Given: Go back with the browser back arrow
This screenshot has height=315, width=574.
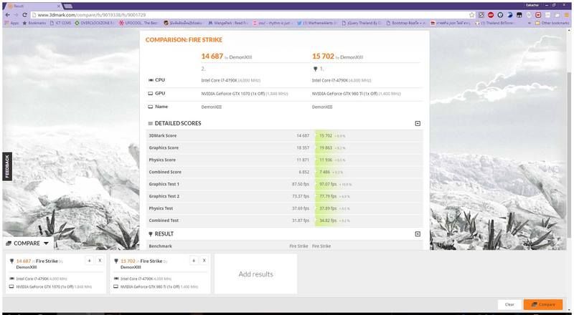Looking at the screenshot, I should (x=8, y=15).
